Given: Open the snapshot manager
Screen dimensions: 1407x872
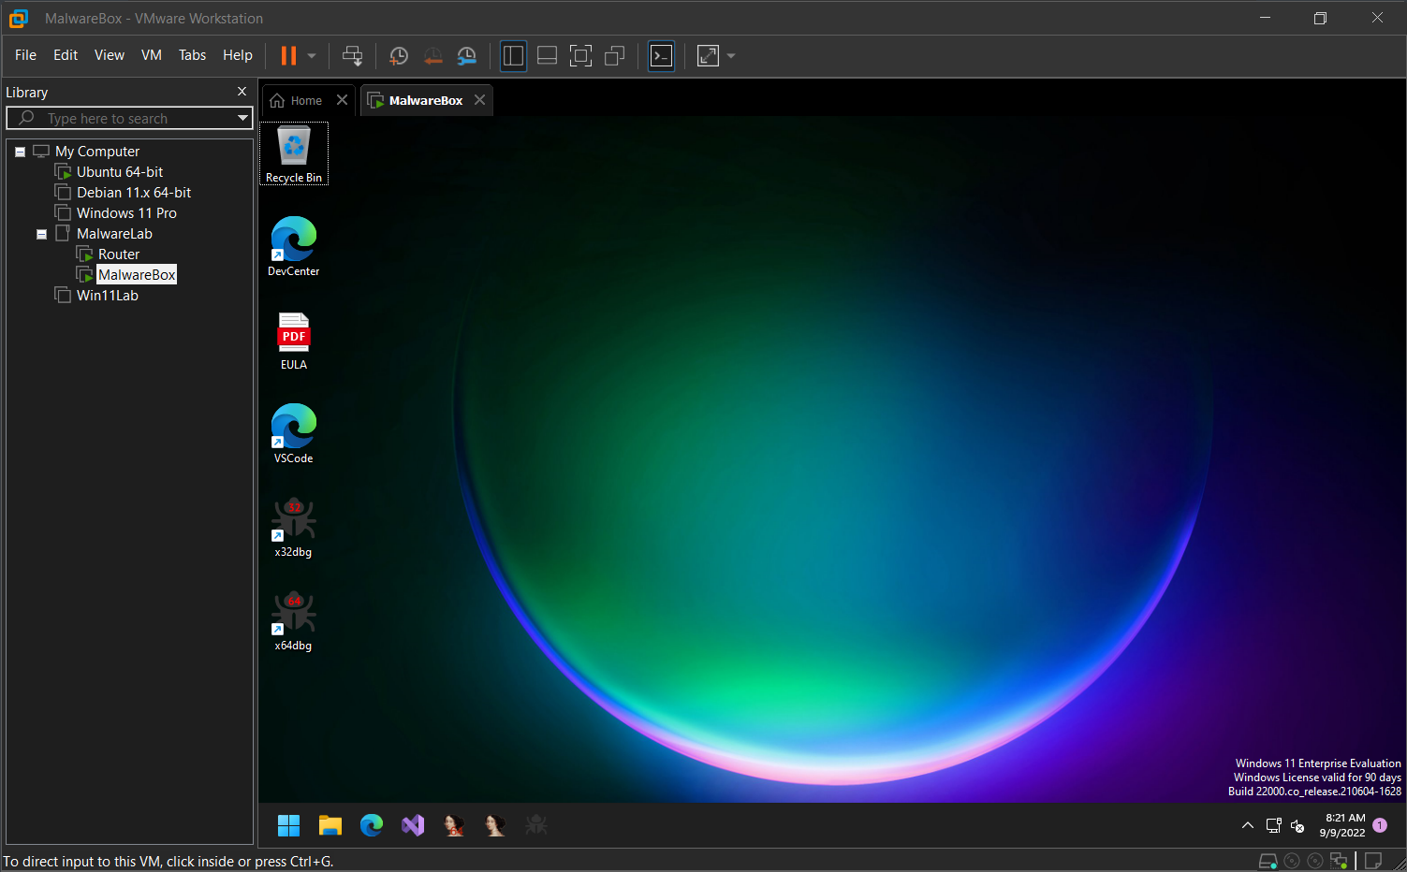Looking at the screenshot, I should click(x=466, y=56).
